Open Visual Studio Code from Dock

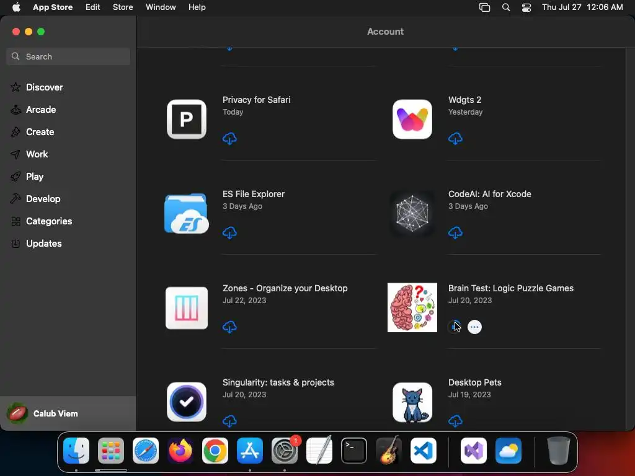click(424, 450)
